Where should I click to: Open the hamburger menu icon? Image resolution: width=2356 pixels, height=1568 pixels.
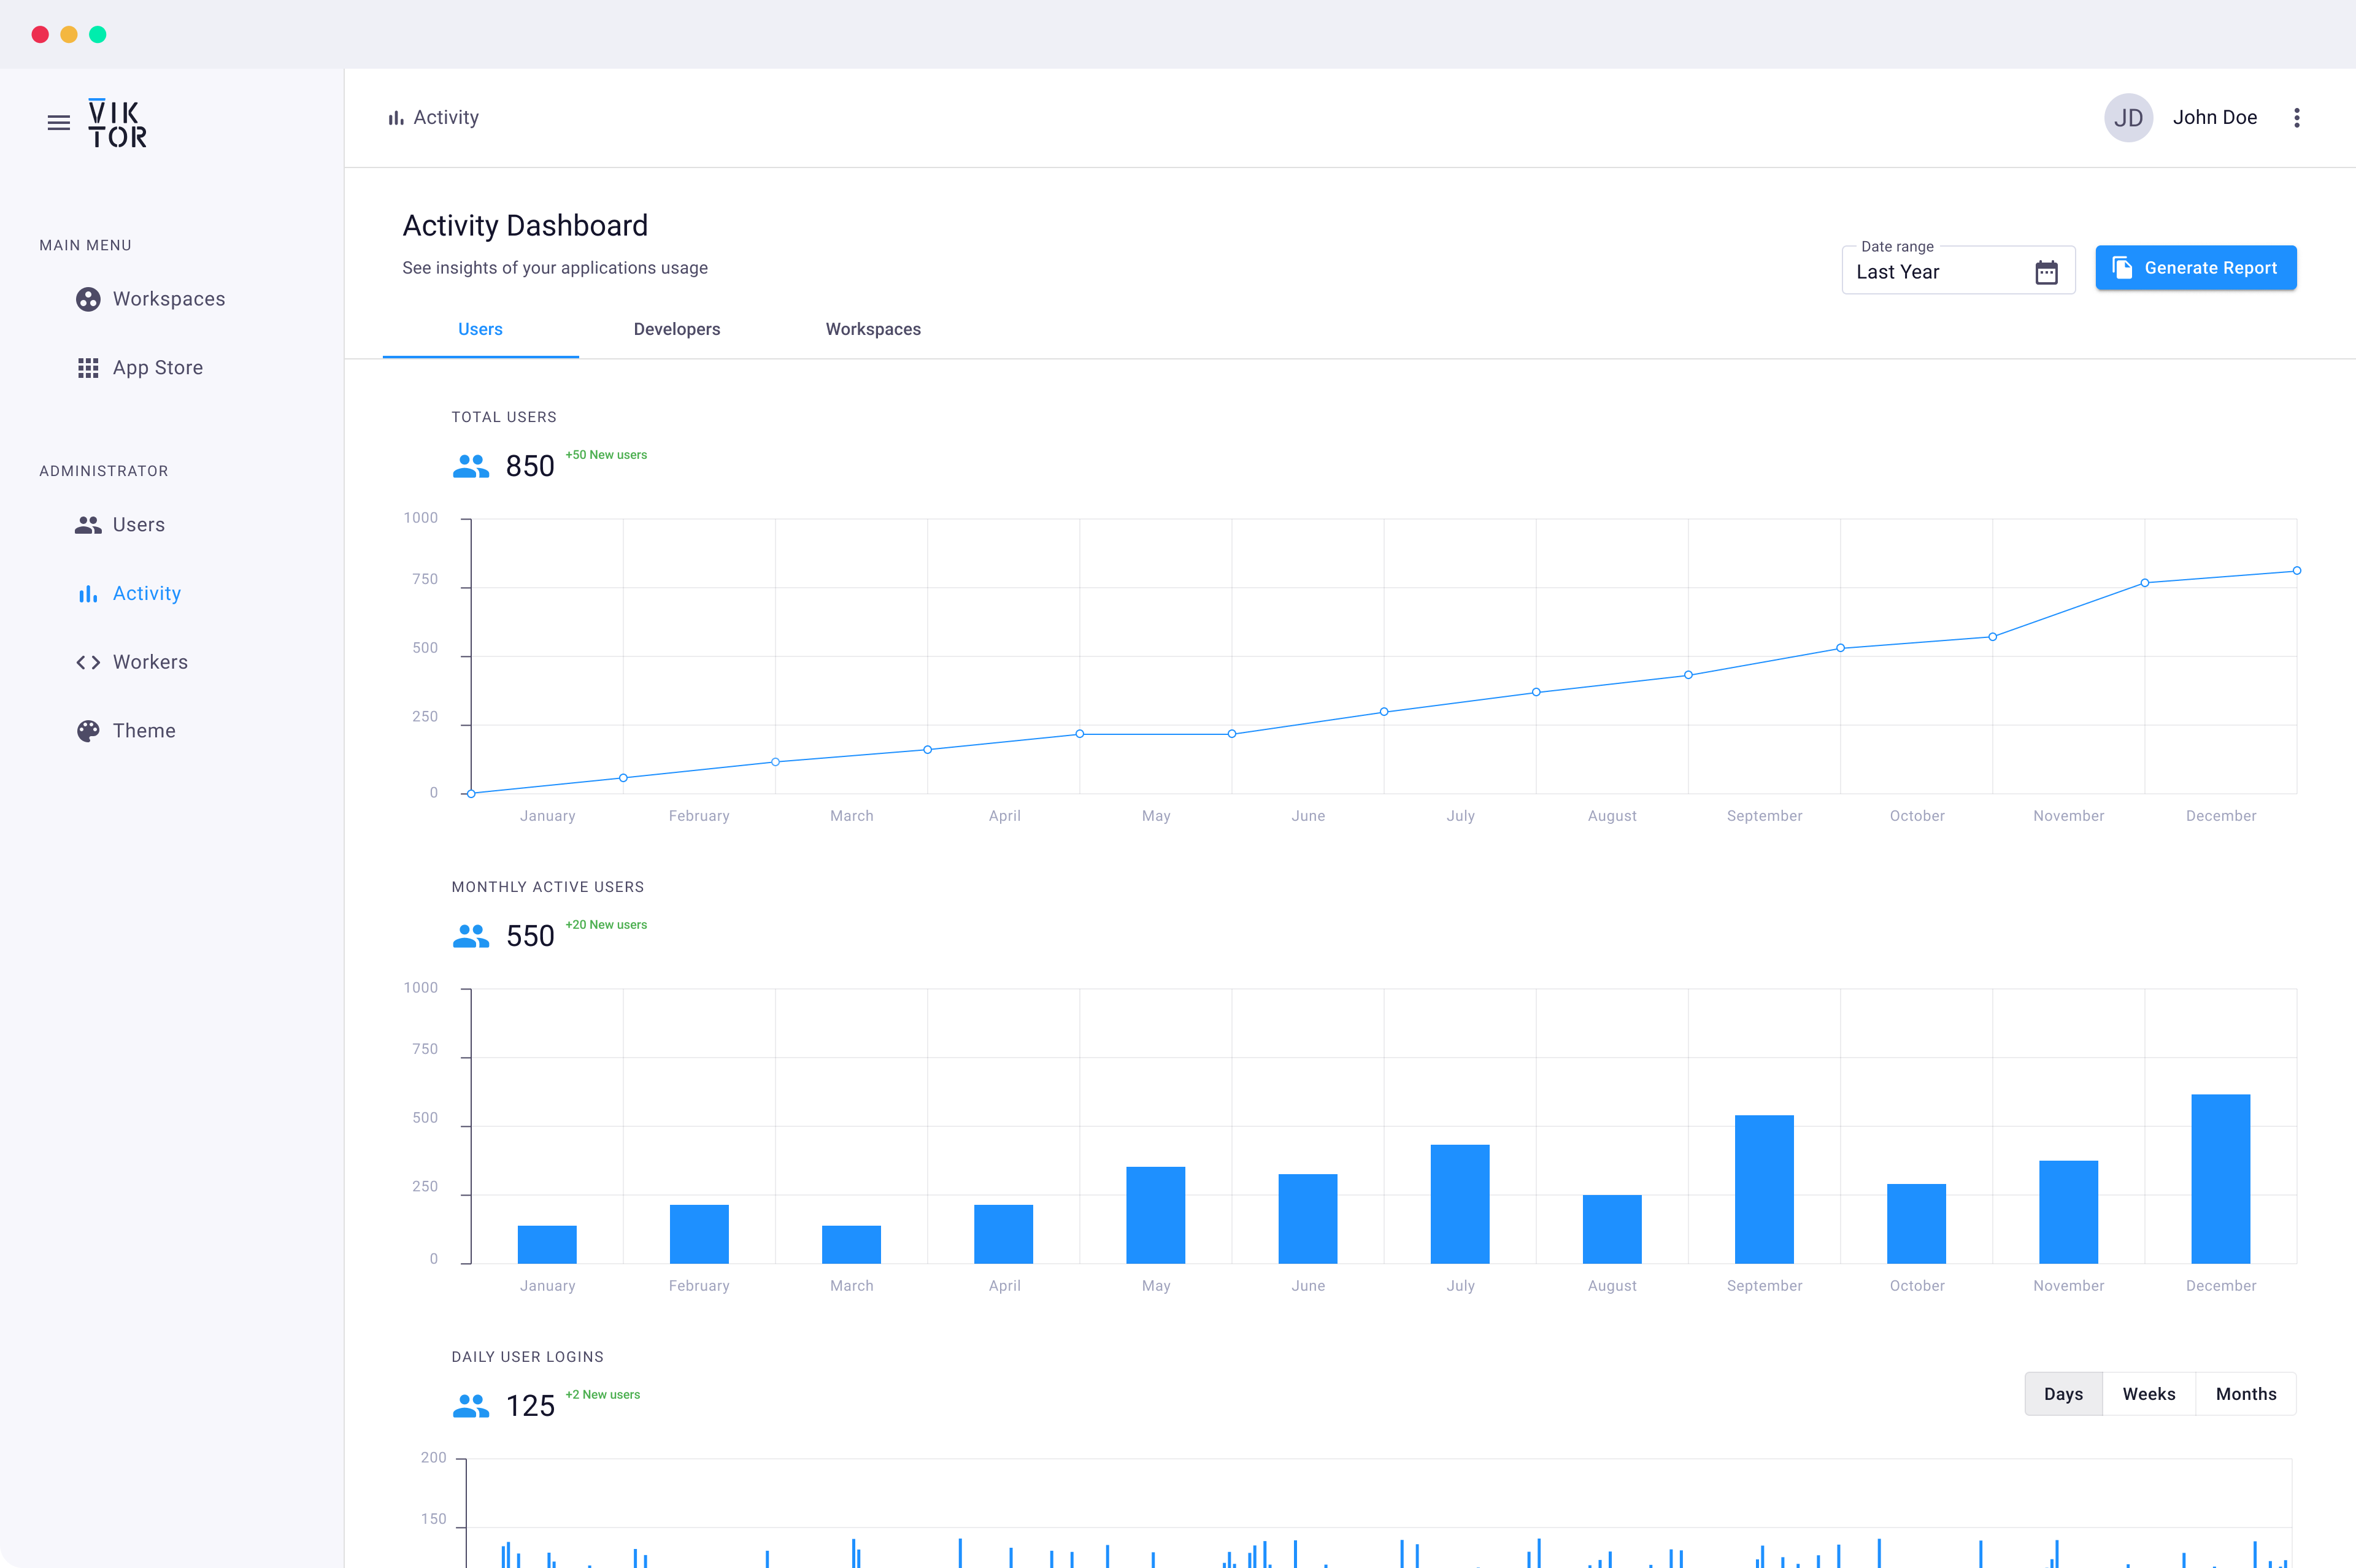tap(59, 123)
